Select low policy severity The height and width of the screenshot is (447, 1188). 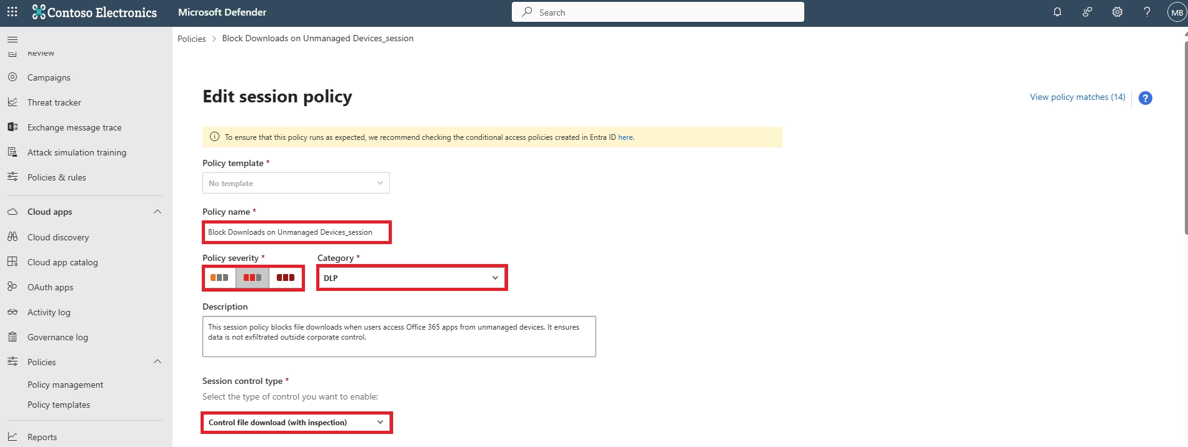[x=219, y=278]
